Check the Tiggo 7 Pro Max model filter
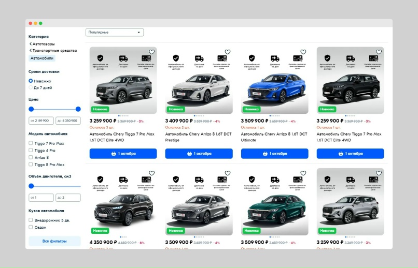418x268 pixels. (31, 143)
